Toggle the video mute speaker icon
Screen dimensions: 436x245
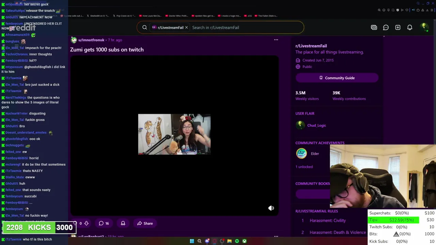click(271, 208)
